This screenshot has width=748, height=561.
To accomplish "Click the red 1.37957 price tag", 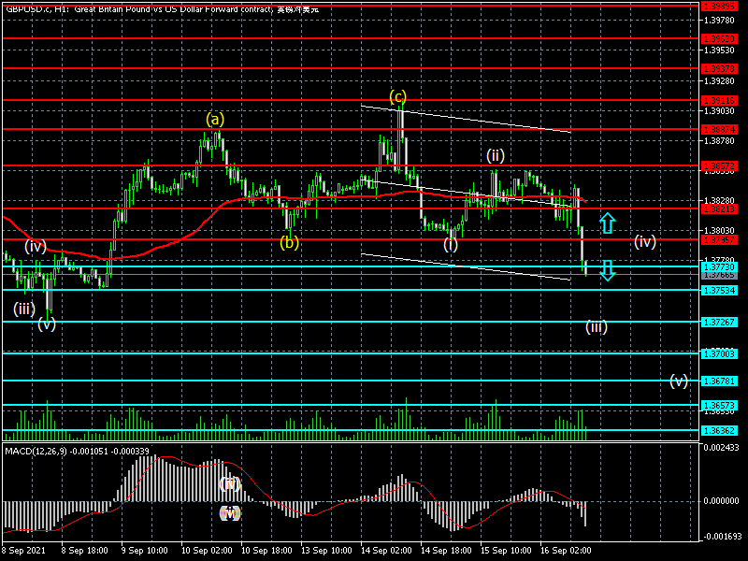I will [x=719, y=240].
